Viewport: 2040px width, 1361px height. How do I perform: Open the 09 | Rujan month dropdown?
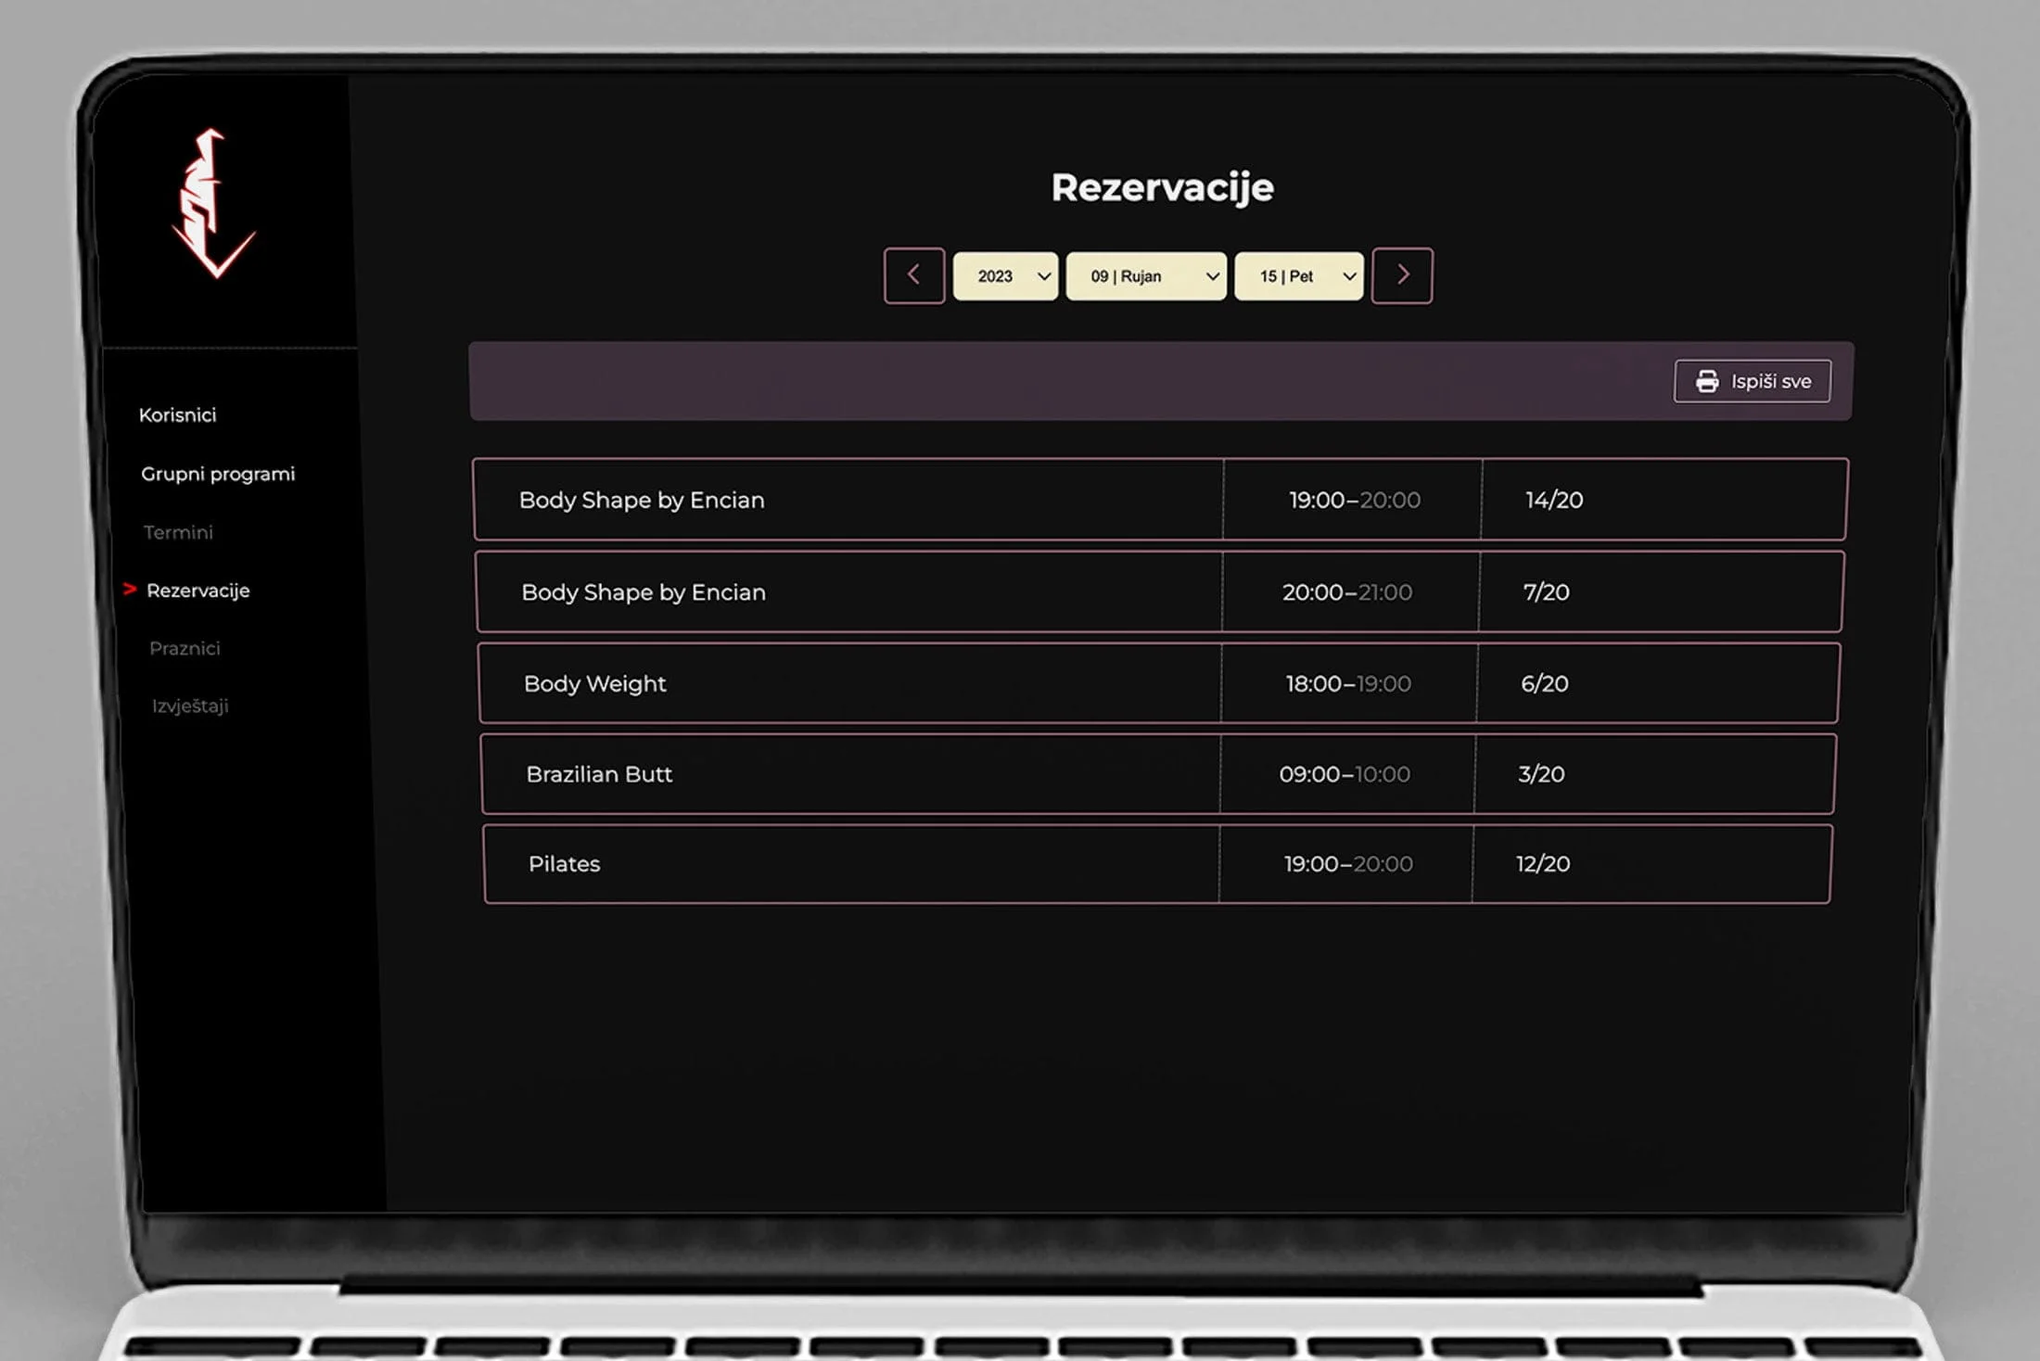point(1146,276)
